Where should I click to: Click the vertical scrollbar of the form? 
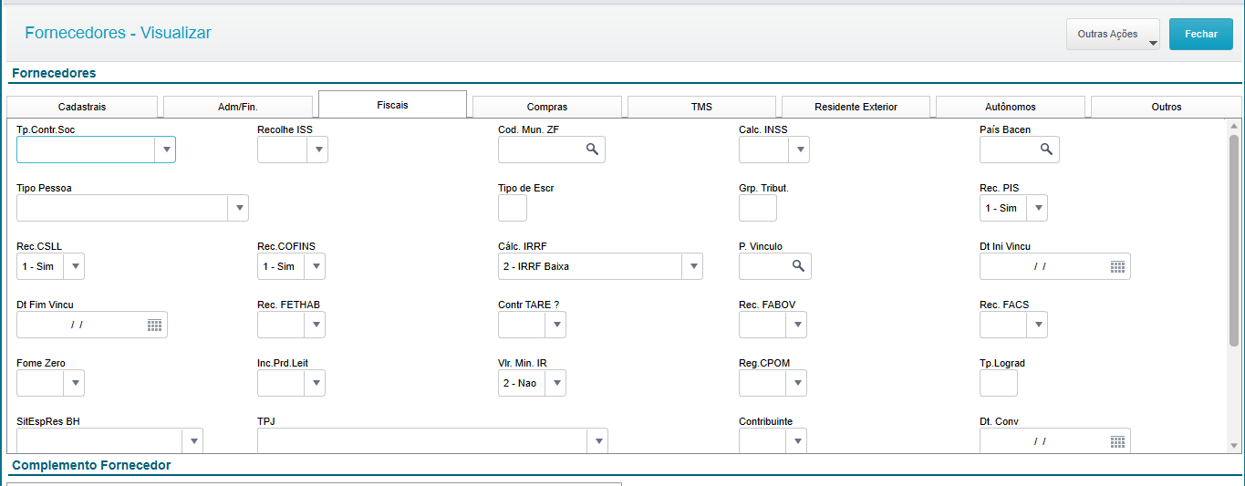tap(1234, 242)
